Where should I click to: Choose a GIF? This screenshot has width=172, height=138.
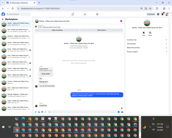45,112
